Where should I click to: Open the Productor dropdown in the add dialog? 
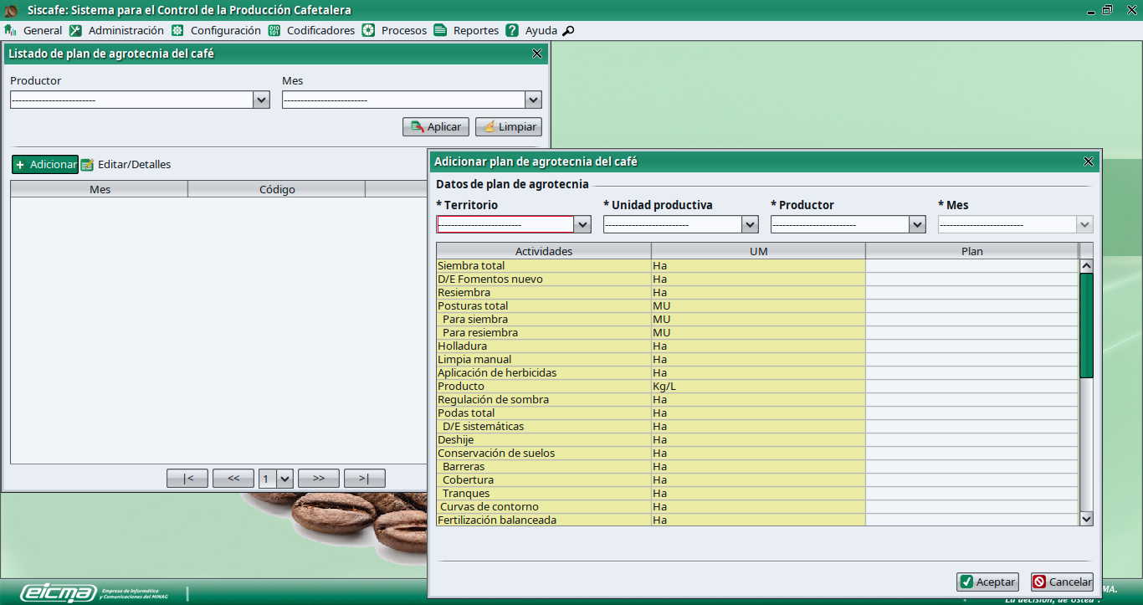[917, 224]
